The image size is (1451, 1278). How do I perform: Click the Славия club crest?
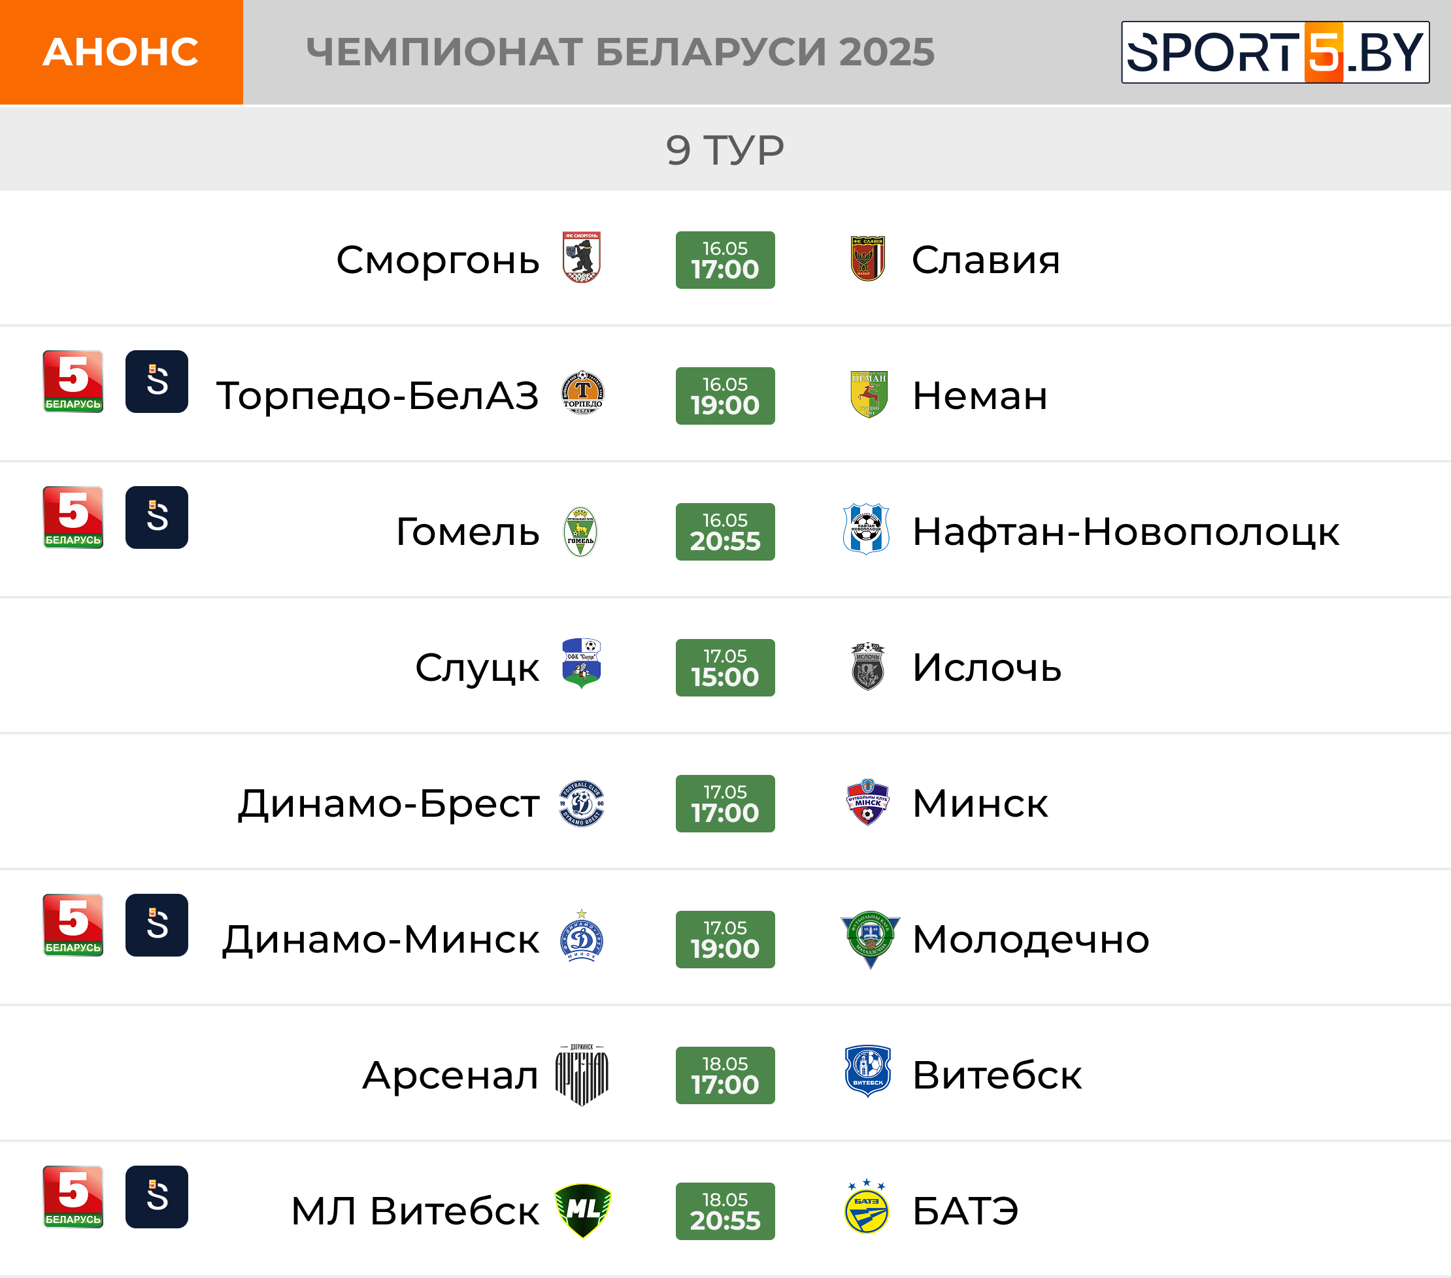coord(867,259)
